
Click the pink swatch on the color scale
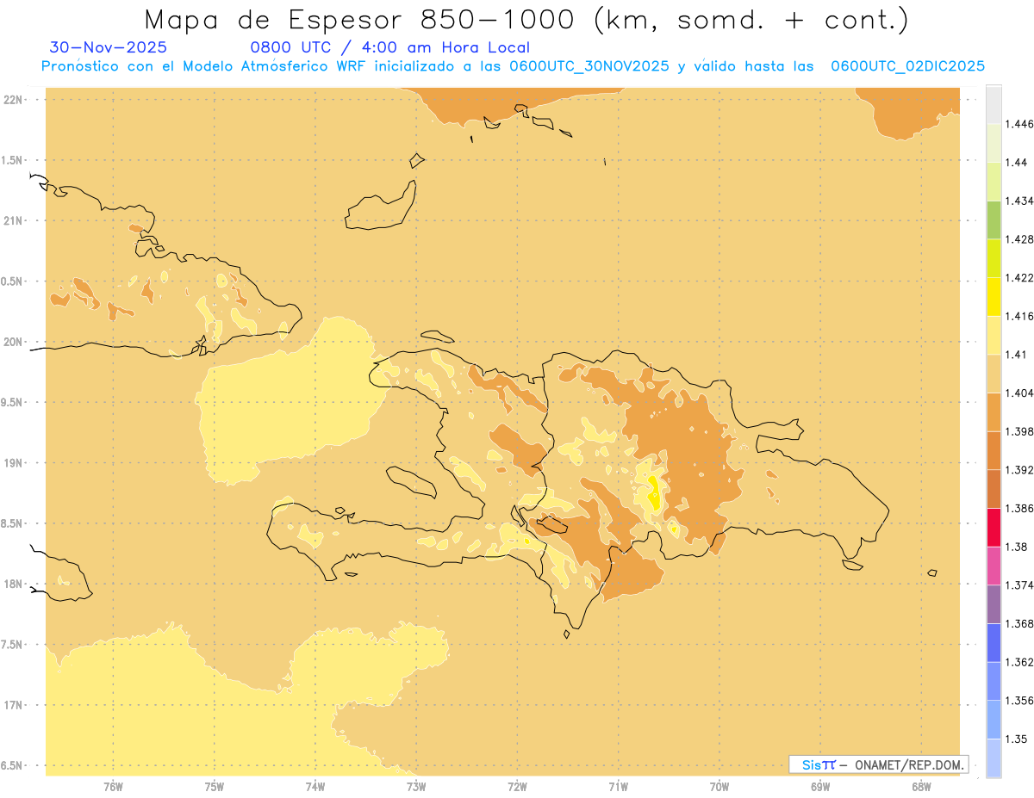click(994, 566)
